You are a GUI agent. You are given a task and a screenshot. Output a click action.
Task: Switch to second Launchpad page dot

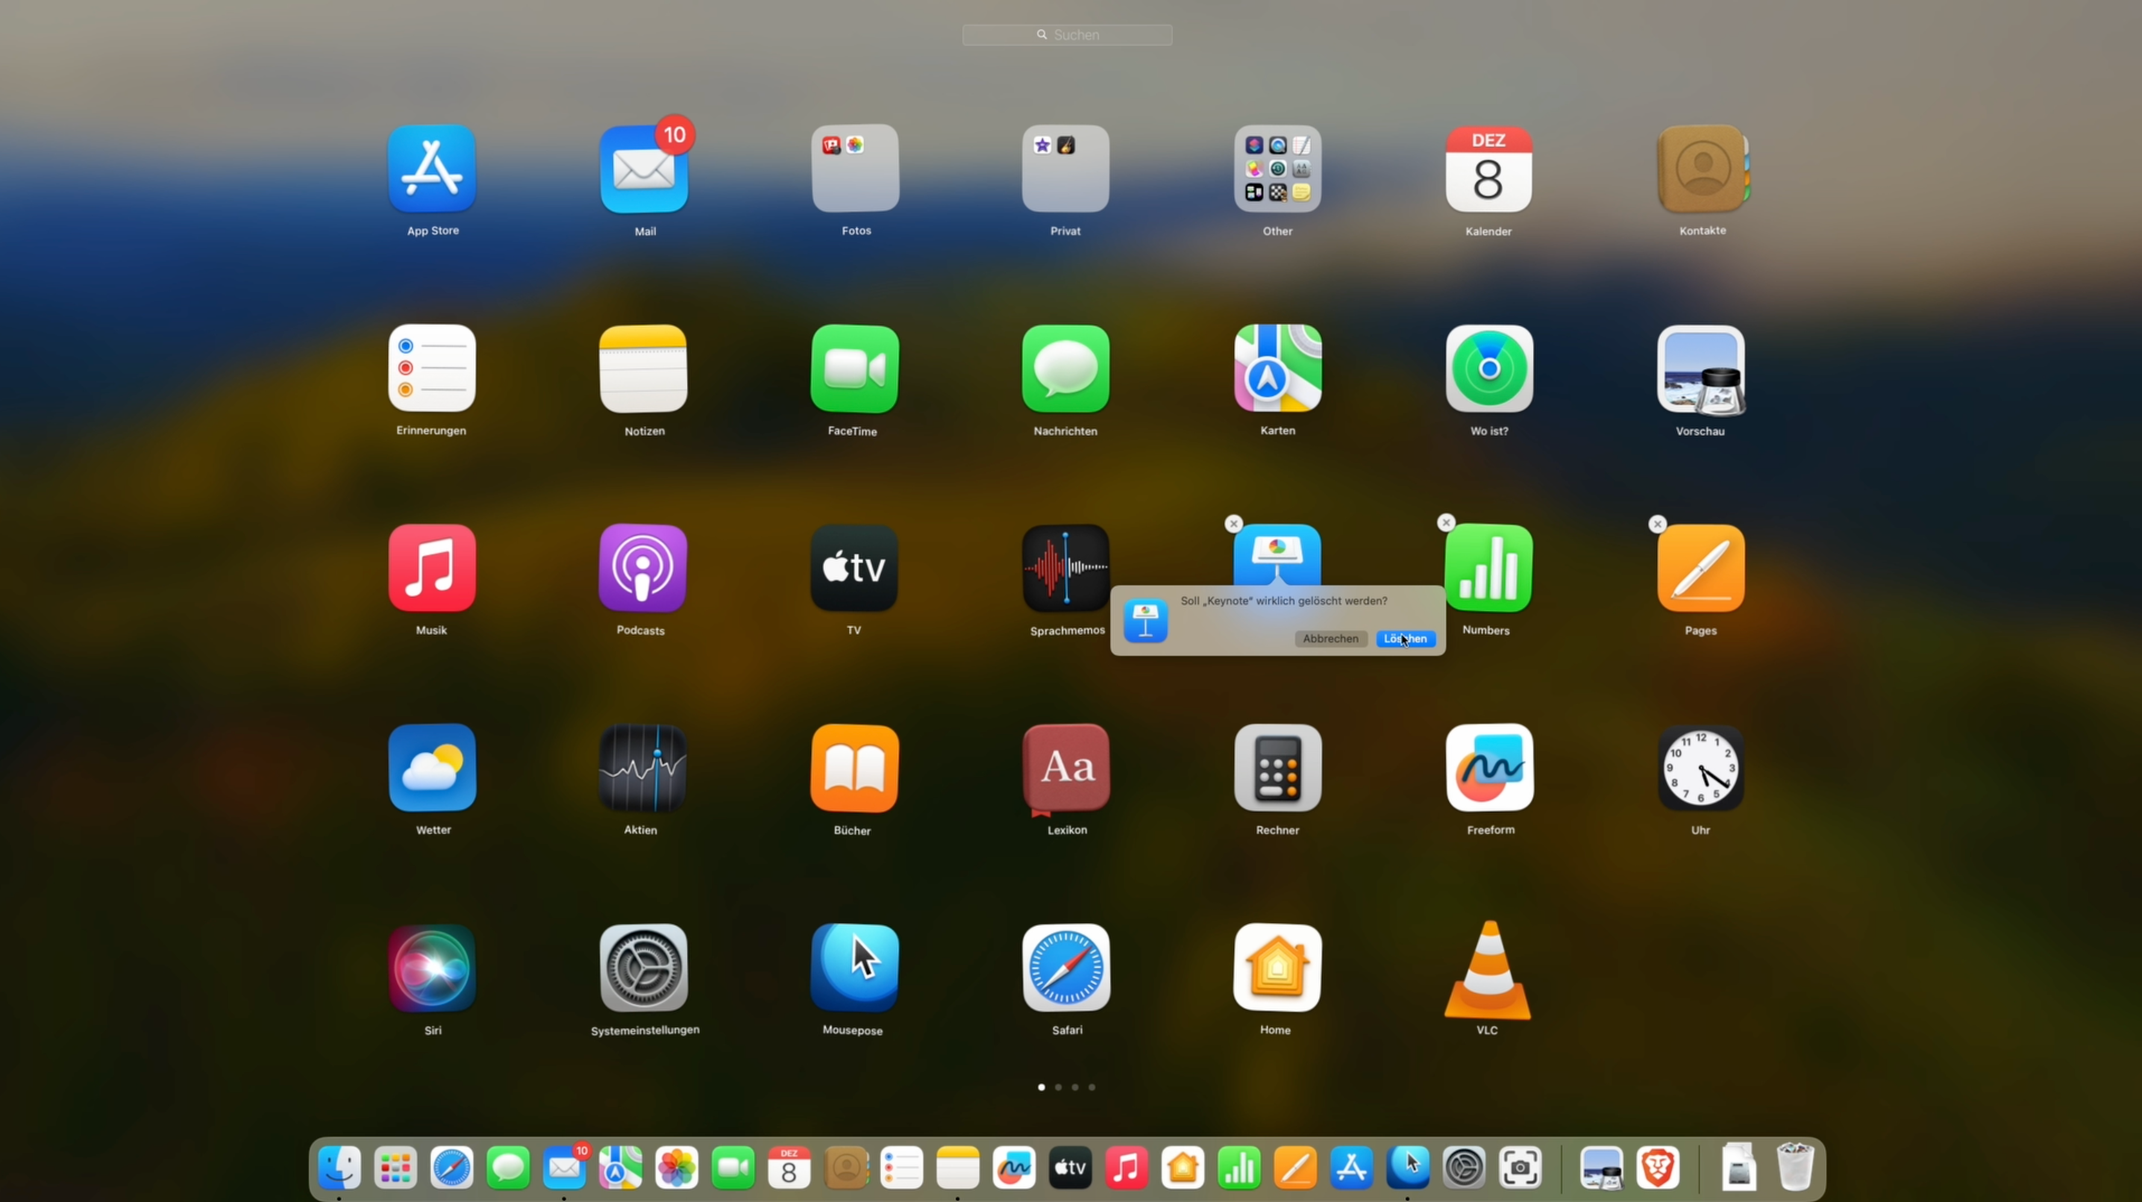tap(1059, 1087)
